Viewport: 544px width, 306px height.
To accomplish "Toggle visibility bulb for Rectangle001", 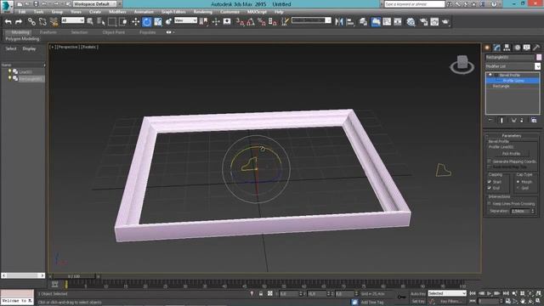I will 9,78.
